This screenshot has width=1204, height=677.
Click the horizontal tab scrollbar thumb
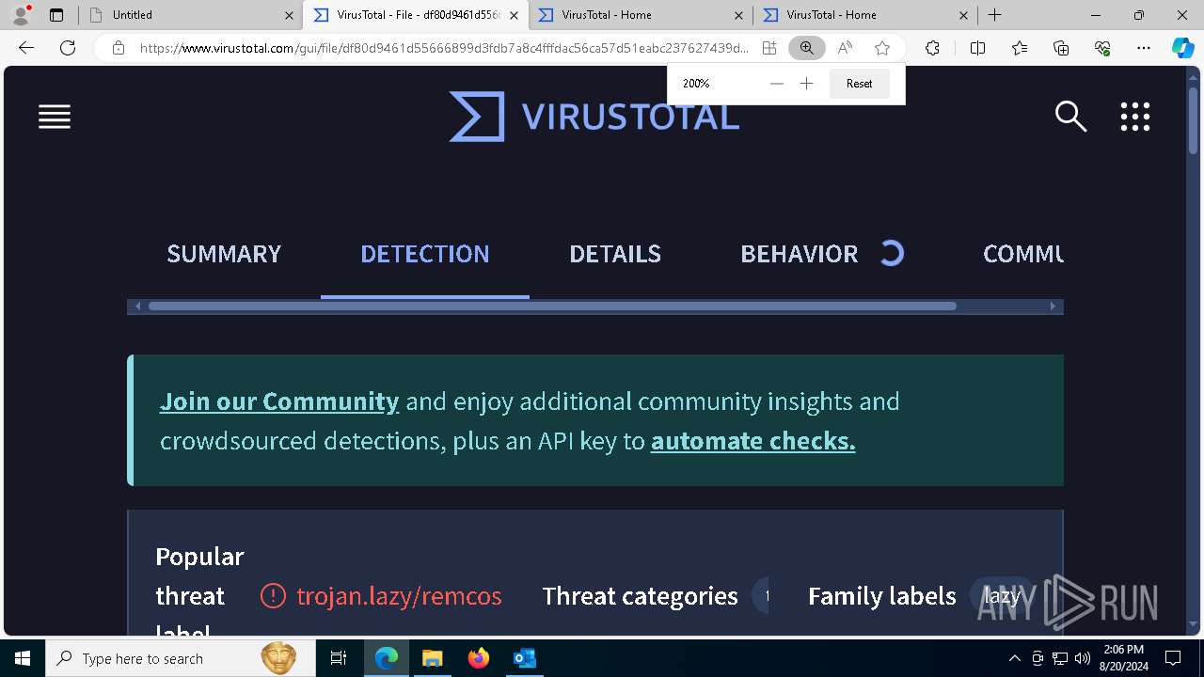tap(552, 307)
